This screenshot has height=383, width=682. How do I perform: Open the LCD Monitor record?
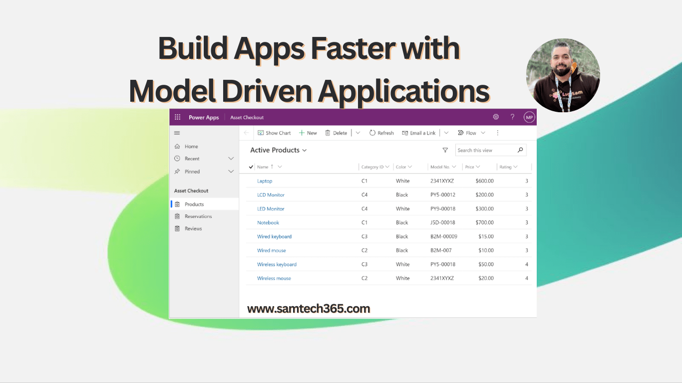[271, 195]
